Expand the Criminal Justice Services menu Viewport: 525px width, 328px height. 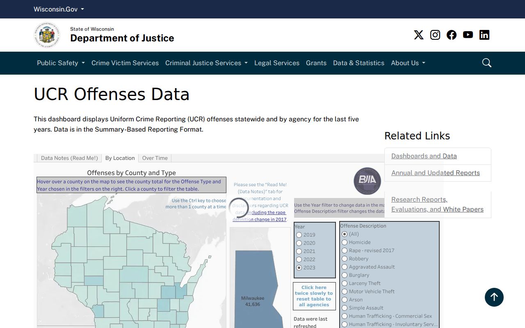point(206,63)
